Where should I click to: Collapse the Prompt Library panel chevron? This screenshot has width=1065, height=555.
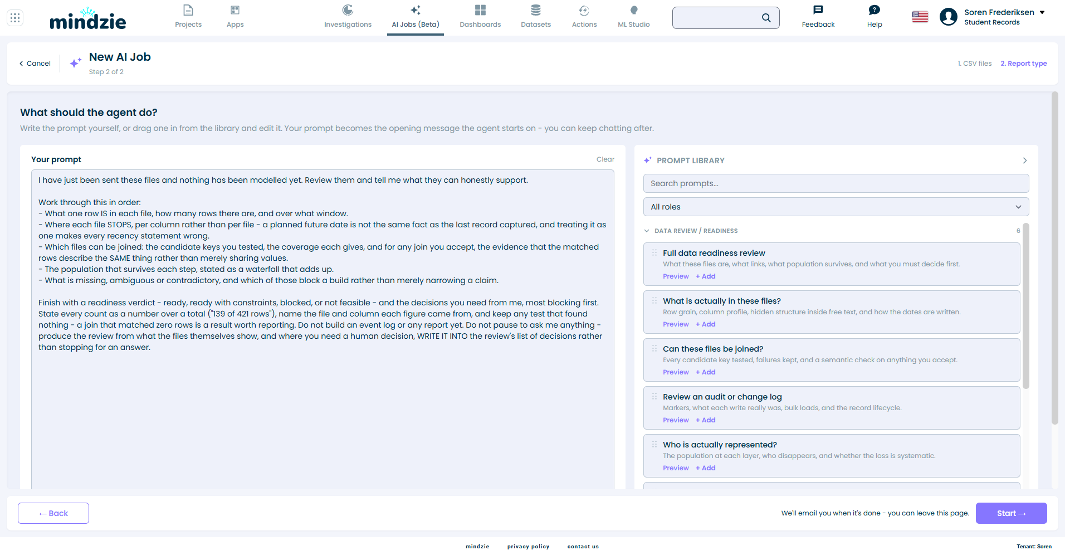[1024, 160]
